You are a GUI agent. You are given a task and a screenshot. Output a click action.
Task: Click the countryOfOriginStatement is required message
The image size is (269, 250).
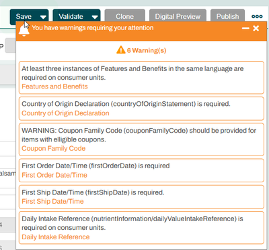[126, 104]
